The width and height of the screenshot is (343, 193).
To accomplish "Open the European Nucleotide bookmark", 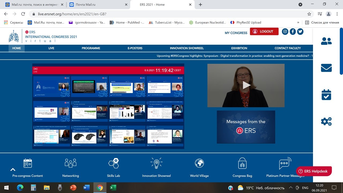I will (207, 23).
